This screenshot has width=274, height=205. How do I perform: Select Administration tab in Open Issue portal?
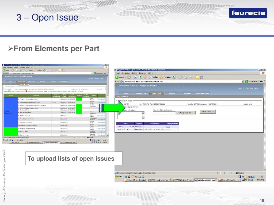[202, 93]
